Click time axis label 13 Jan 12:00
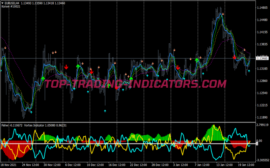This screenshot has height=168, width=270. pos(225,165)
